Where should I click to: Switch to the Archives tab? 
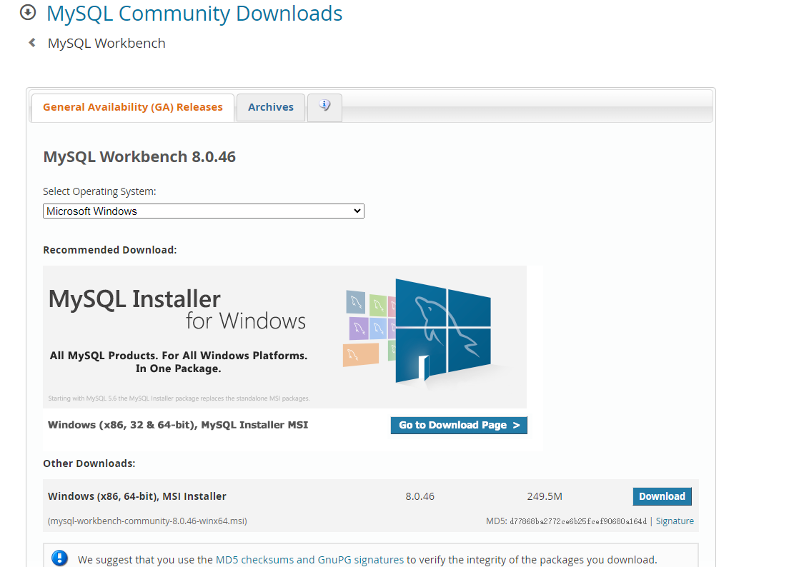tap(271, 107)
